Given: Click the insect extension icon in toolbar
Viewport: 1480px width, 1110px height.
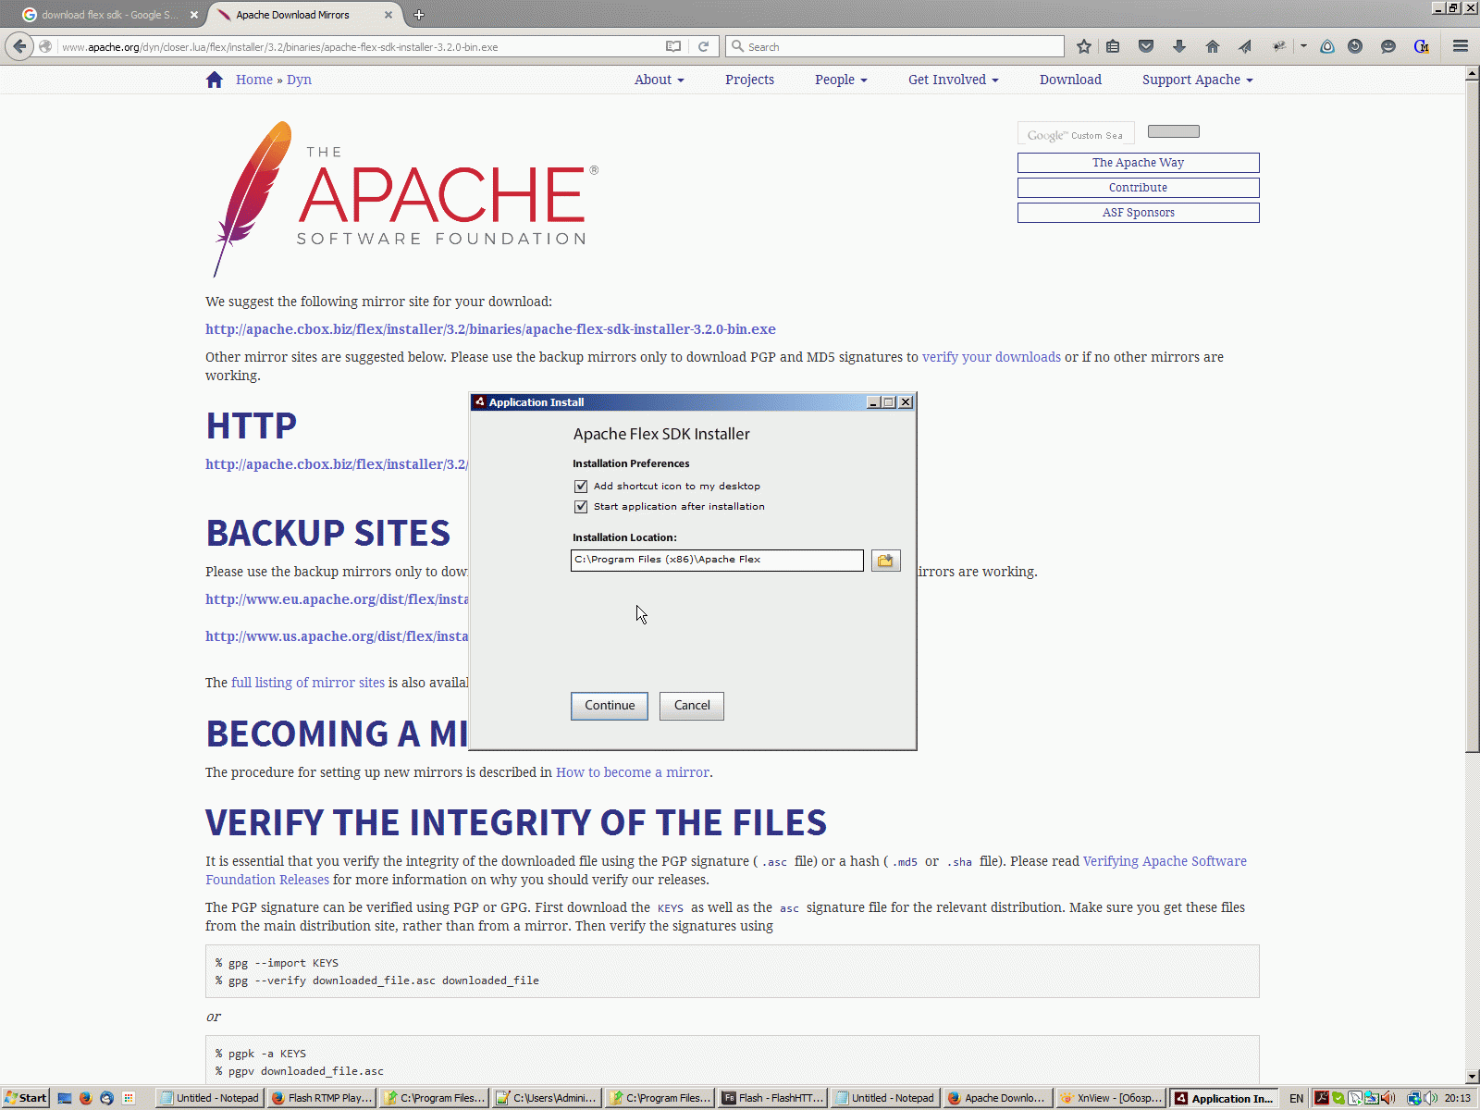Looking at the screenshot, I should point(1279,46).
